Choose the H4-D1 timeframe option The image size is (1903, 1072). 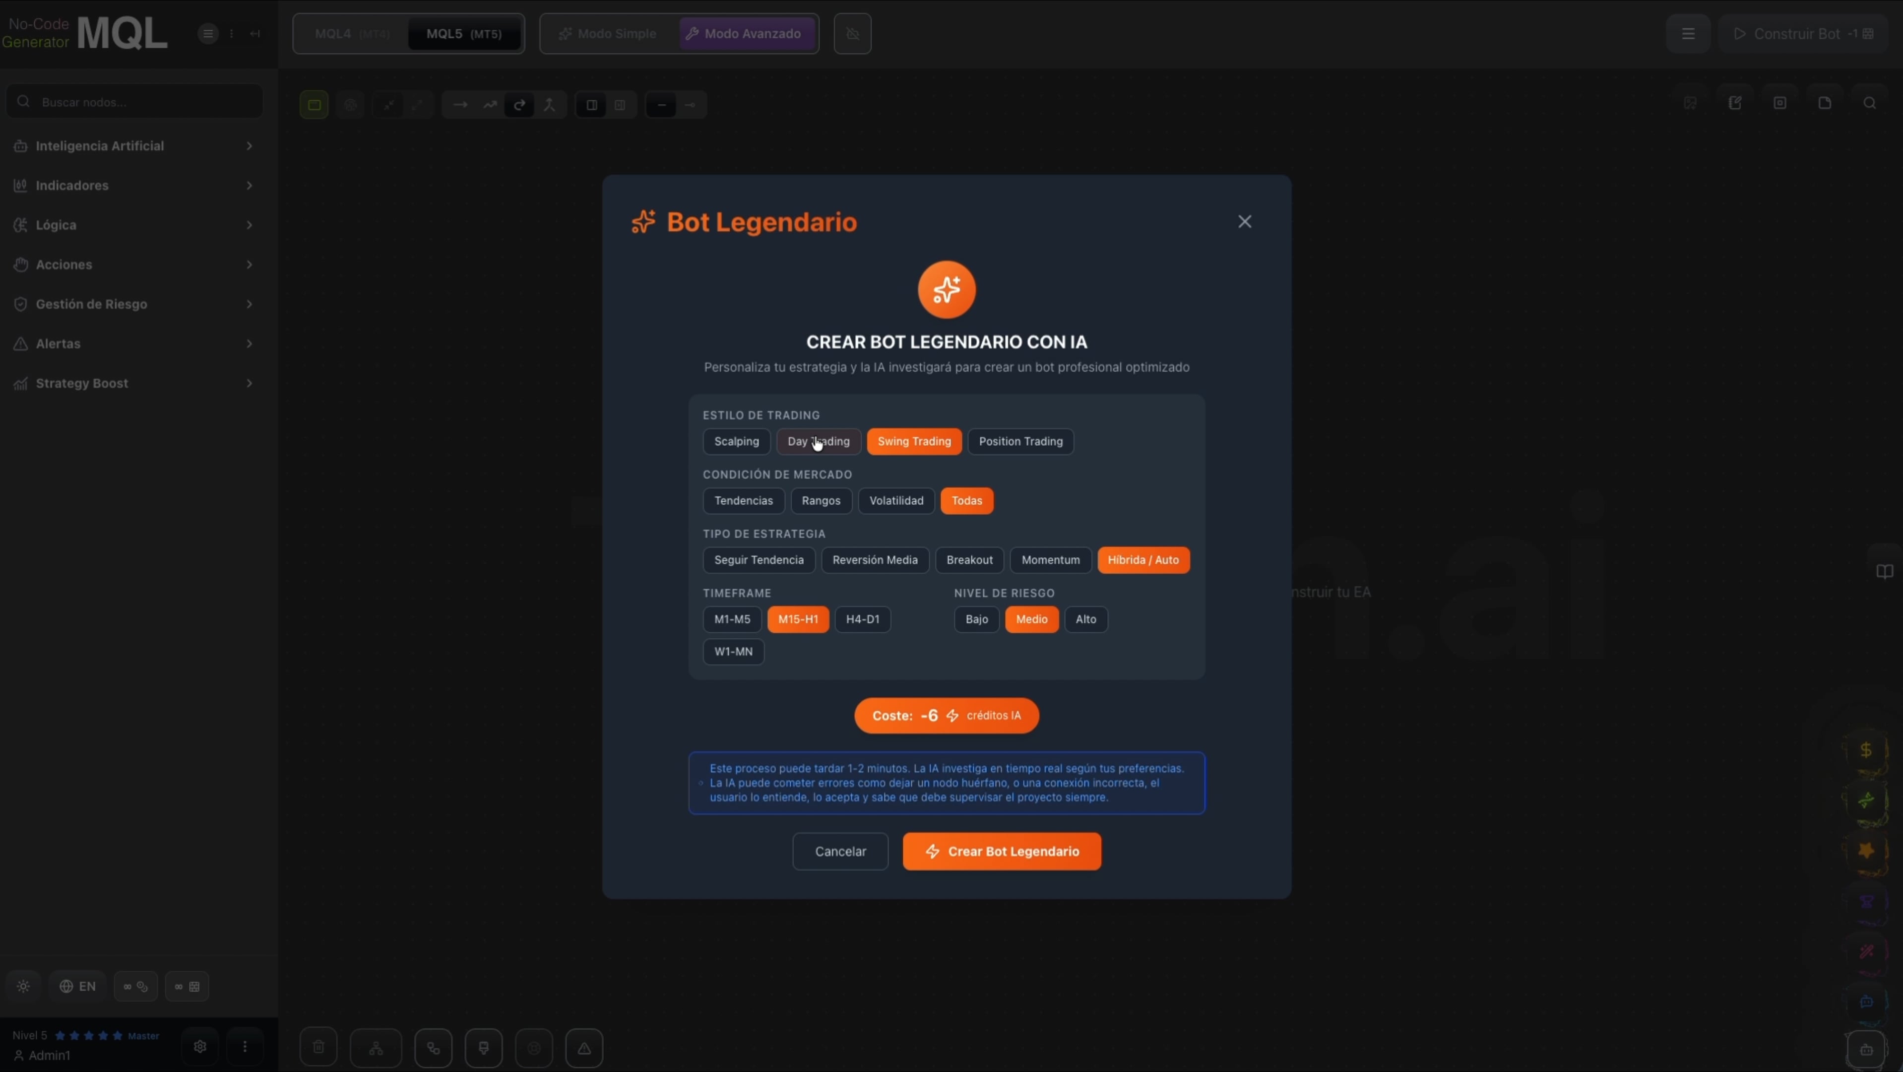coord(862,619)
